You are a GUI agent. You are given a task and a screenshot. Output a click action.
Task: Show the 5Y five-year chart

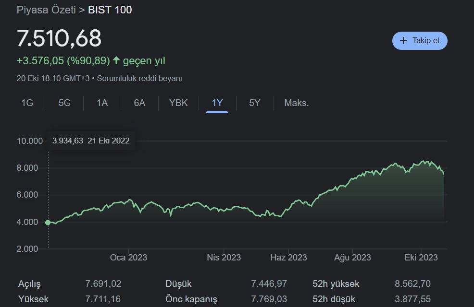(254, 103)
